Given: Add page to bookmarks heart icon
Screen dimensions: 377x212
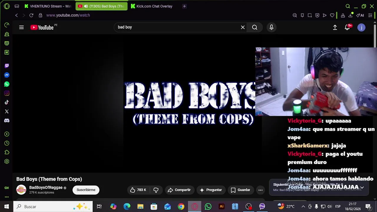Looking at the screenshot, I should (x=332, y=15).
